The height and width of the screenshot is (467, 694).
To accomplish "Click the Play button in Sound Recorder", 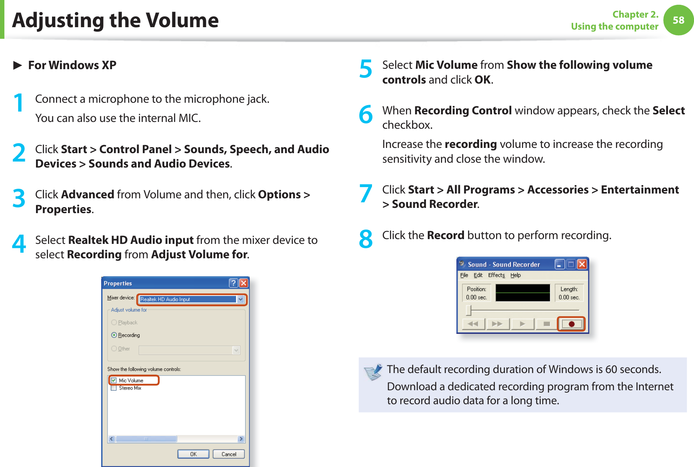I will pyautogui.click(x=522, y=324).
